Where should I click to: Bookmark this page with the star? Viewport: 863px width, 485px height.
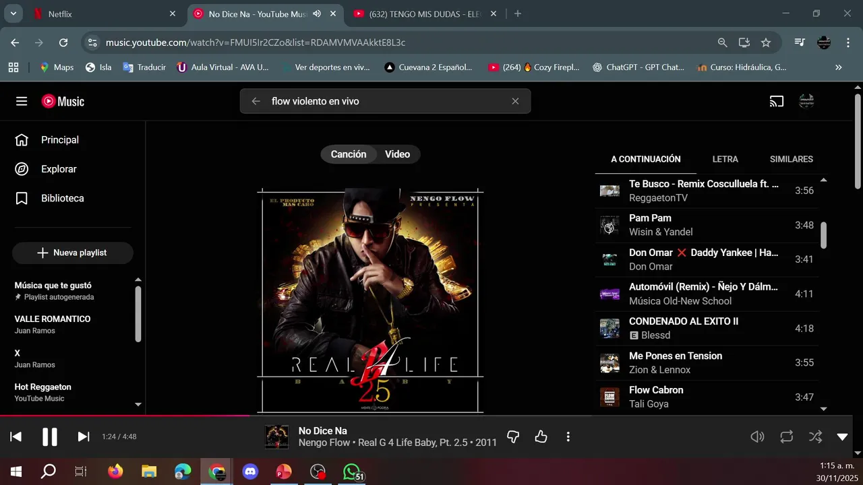[x=766, y=42]
